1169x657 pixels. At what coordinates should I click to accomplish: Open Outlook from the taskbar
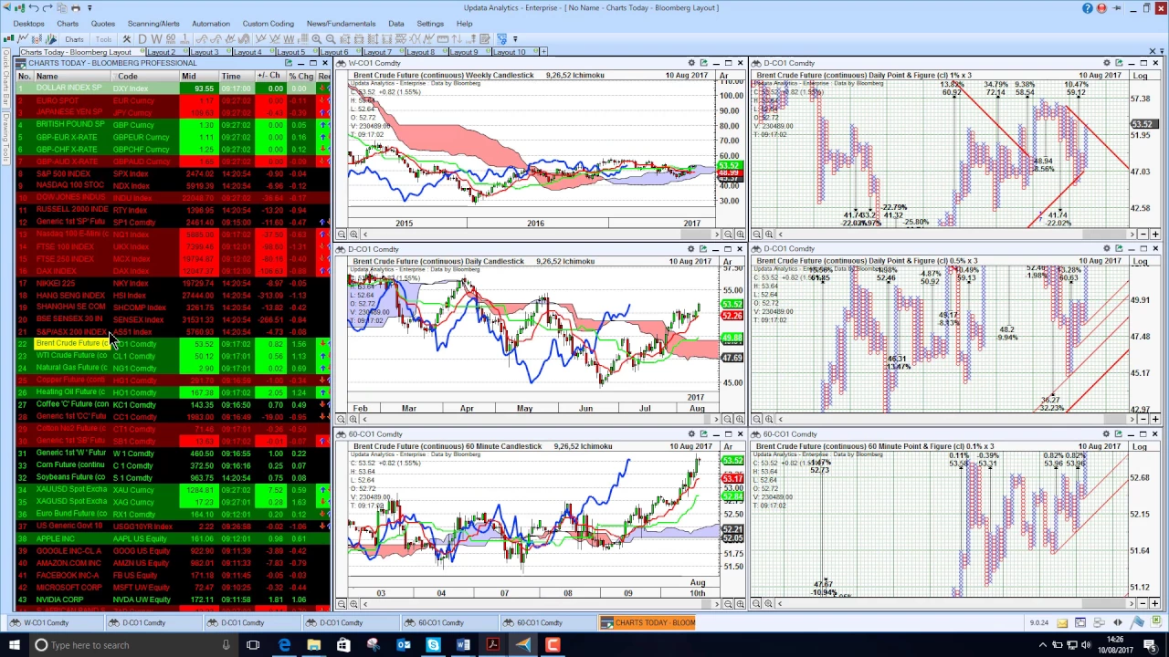click(x=403, y=645)
